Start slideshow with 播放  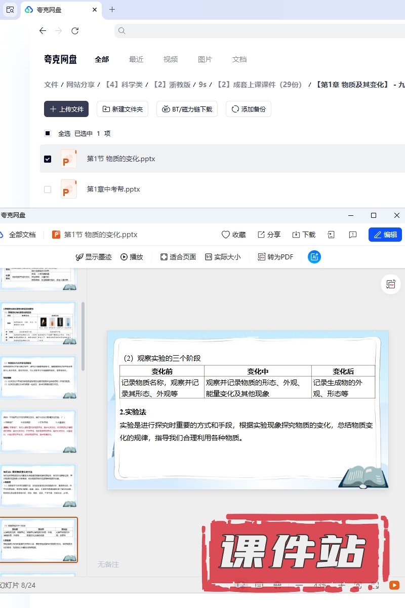point(132,257)
